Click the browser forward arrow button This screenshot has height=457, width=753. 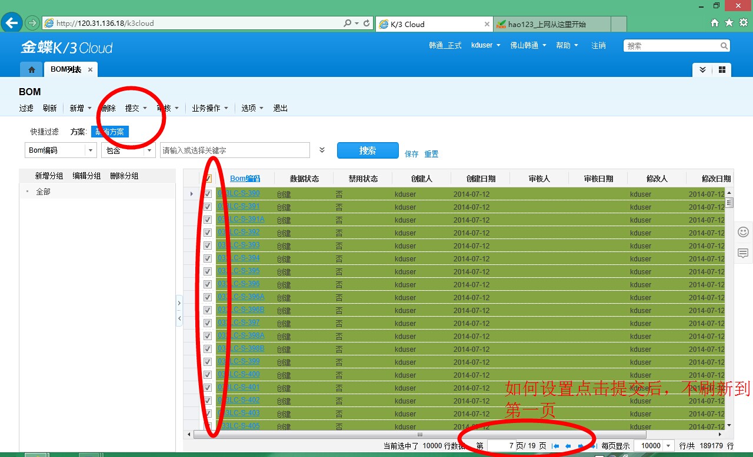tap(31, 23)
